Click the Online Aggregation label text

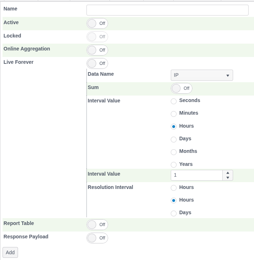(27, 49)
